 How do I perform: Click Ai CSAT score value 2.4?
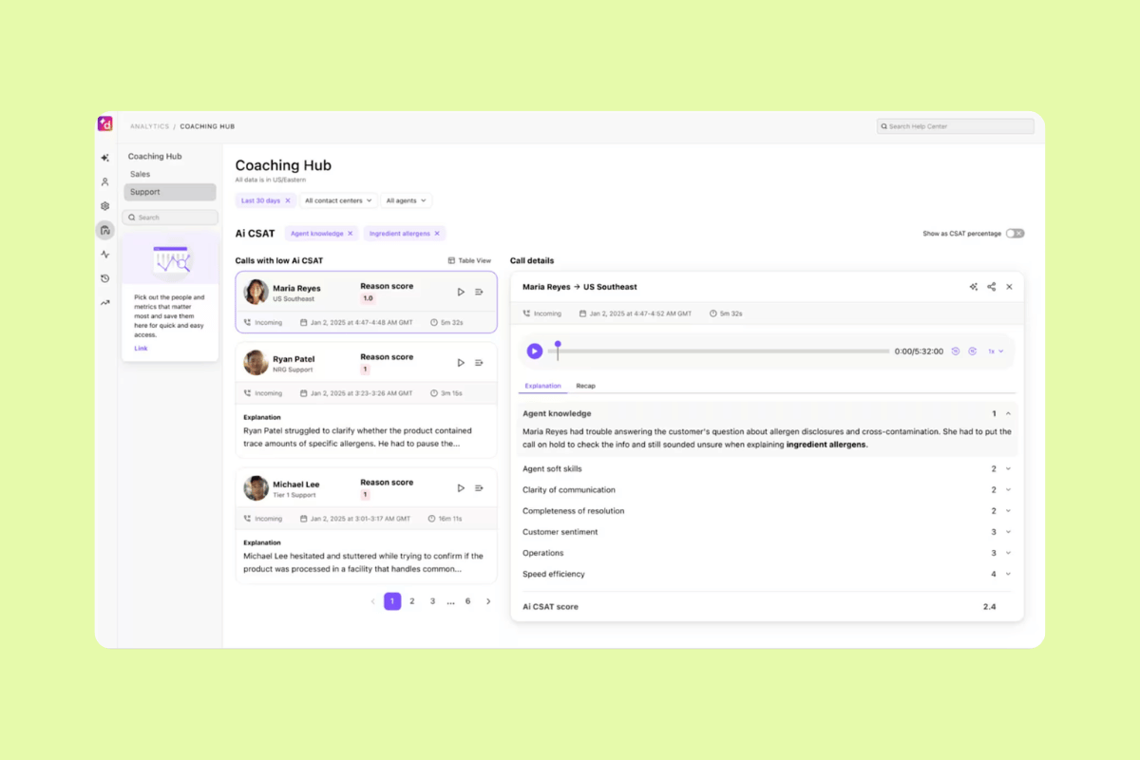click(x=989, y=606)
